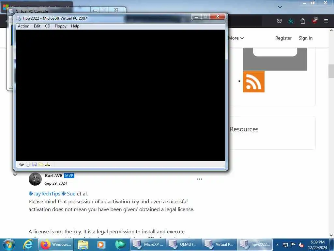Switch to the MicroXP taskbar window
Viewport: 334px width, 251px height.
pos(148,244)
